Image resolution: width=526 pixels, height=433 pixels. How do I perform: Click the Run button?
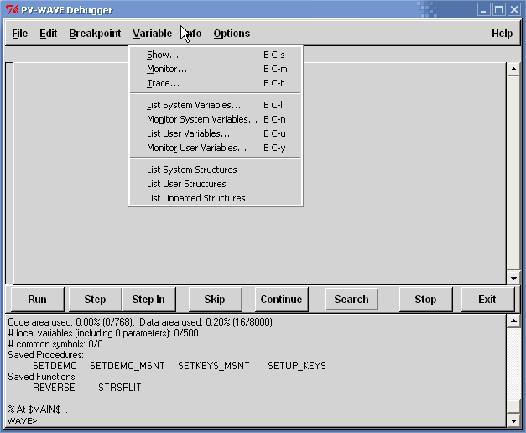click(37, 299)
